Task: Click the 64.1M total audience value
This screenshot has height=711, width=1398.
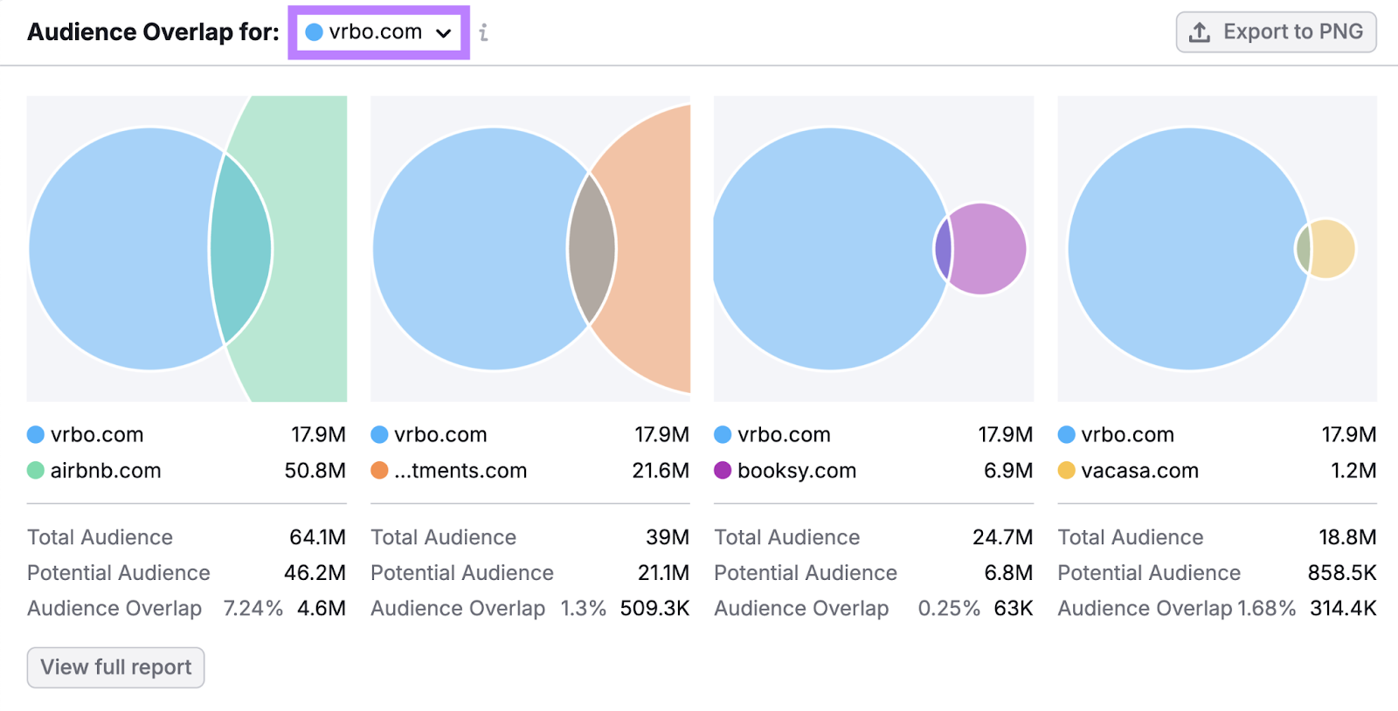Action: click(318, 537)
